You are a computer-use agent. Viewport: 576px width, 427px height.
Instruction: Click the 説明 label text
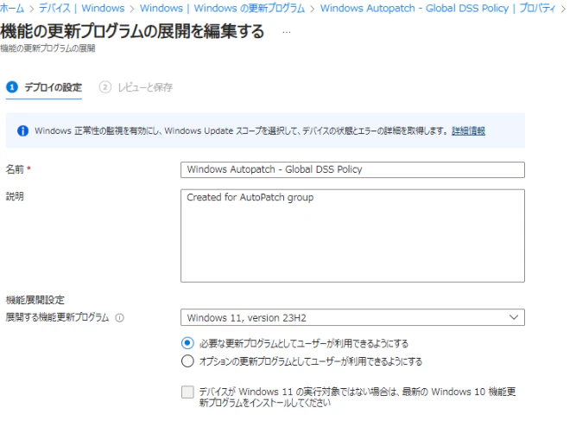pos(15,196)
